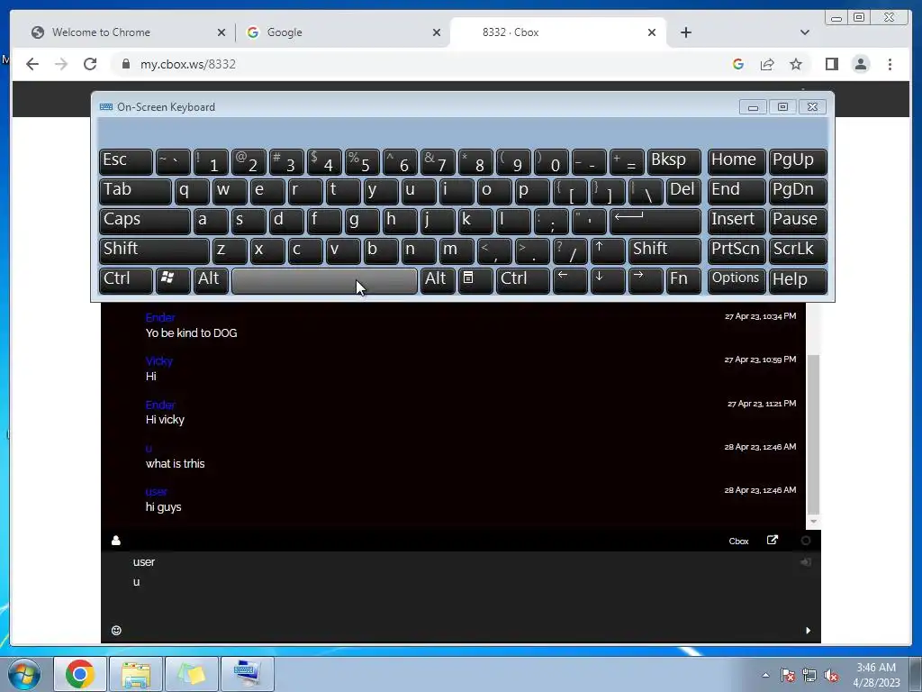
Task: Toggle the left Shift key
Action: pyautogui.click(x=154, y=250)
